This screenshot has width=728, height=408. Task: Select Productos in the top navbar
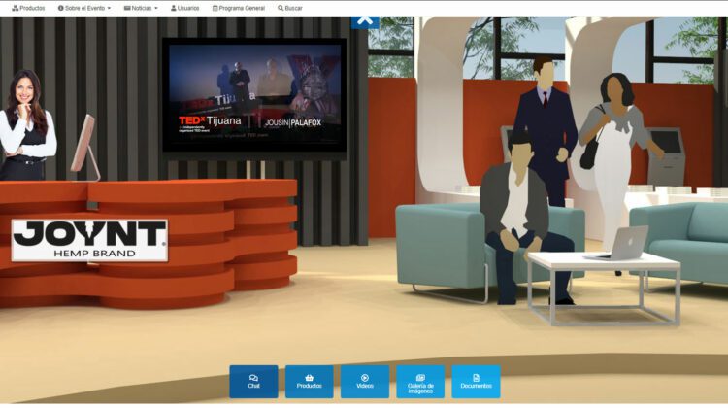pyautogui.click(x=28, y=8)
